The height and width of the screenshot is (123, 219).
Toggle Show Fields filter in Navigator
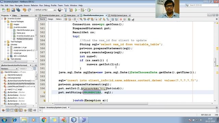pos(8,110)
